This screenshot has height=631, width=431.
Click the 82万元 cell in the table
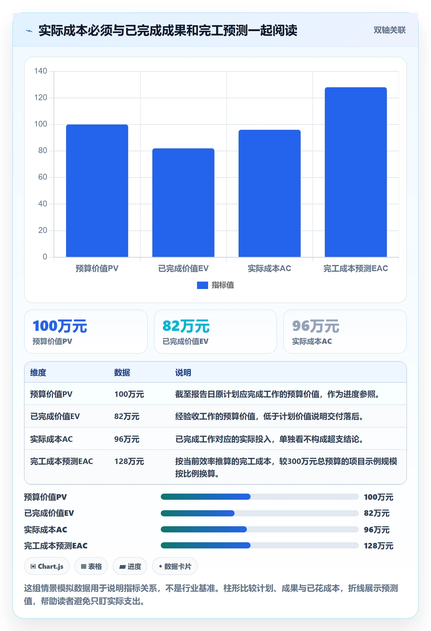(x=127, y=416)
